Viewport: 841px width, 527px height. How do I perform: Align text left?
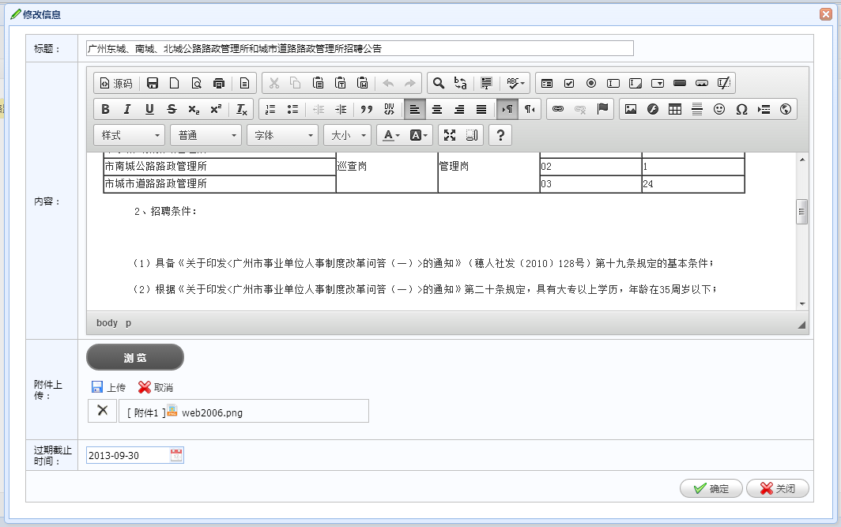(415, 109)
